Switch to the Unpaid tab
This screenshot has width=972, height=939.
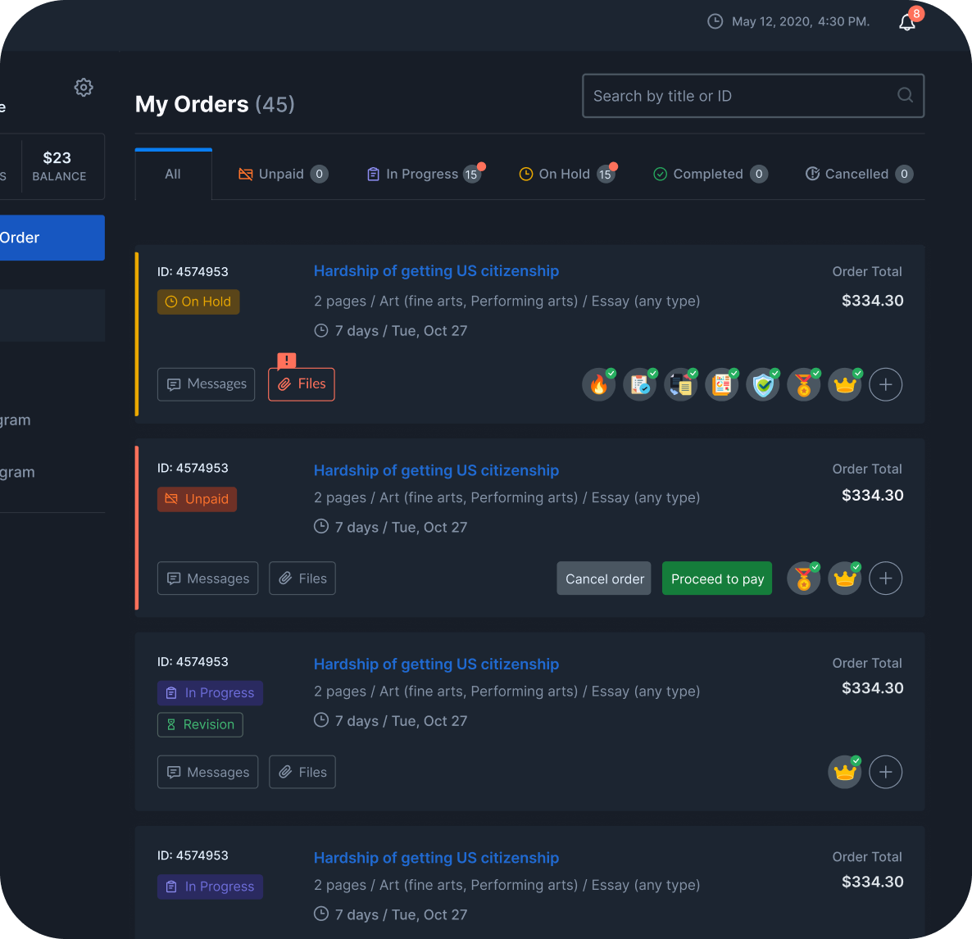coord(282,174)
